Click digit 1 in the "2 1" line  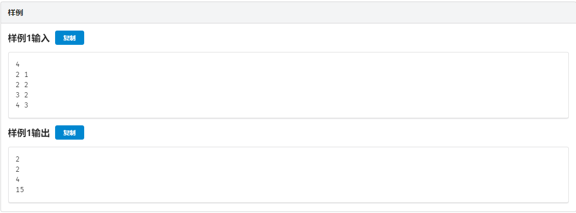point(26,75)
